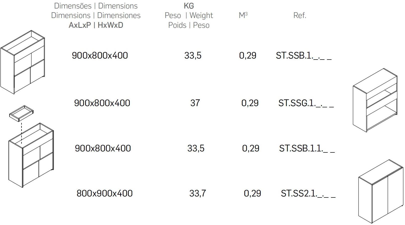Click the 33,7 weight value
Image resolution: width=405 pixels, height=225 pixels.
[x=197, y=193]
